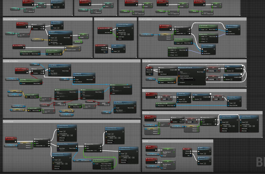Select the update animation custom event node
The height and width of the screenshot is (174, 265).
coord(22,69)
